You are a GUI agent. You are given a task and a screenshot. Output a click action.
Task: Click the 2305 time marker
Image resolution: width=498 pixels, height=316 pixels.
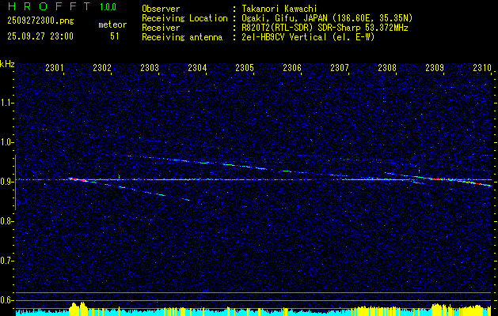tap(245, 67)
